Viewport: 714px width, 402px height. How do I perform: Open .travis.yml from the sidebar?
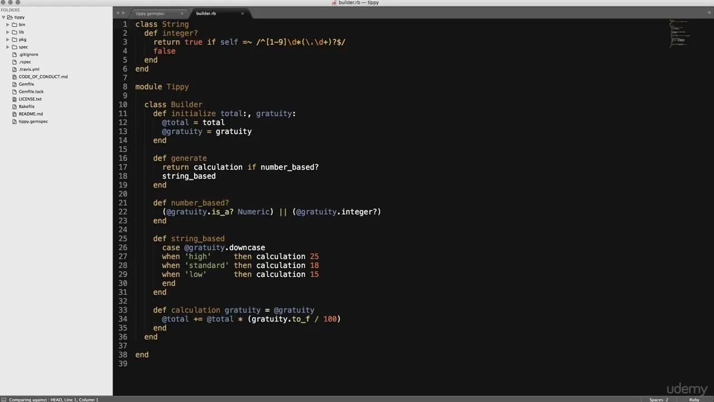(x=29, y=69)
